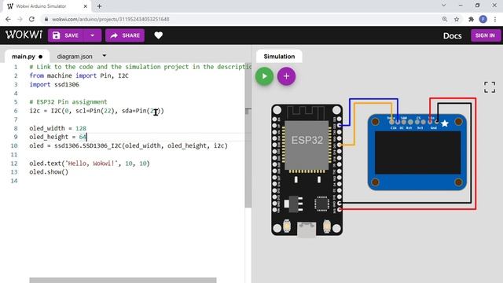The width and height of the screenshot is (503, 283).
Task: Click the Wokwi logo
Action: tap(24, 35)
